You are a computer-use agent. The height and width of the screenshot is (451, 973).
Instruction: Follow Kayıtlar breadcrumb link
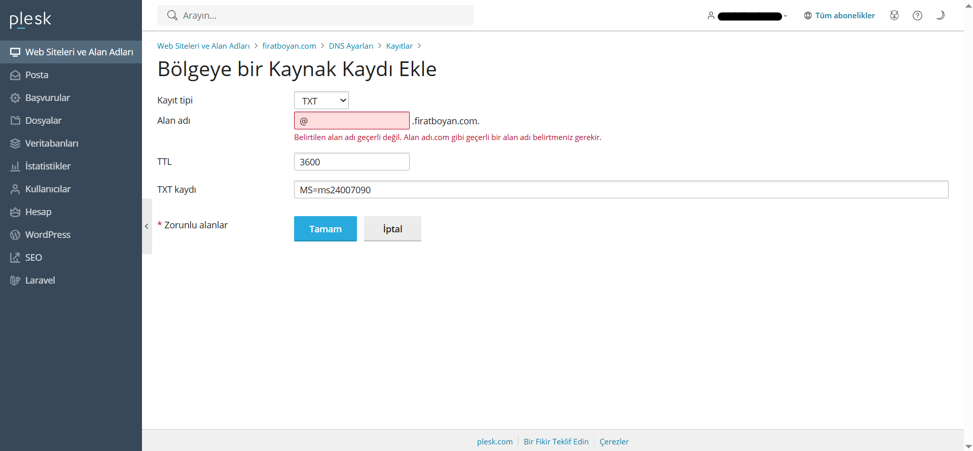[x=400, y=46]
